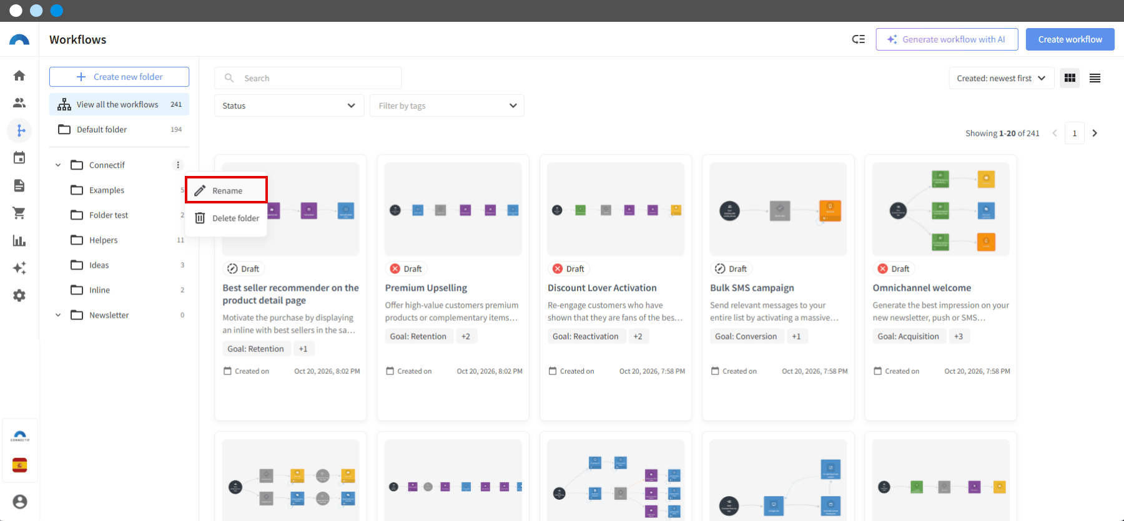
Task: Click the Goal: Acquisition tag
Action: pos(909,336)
